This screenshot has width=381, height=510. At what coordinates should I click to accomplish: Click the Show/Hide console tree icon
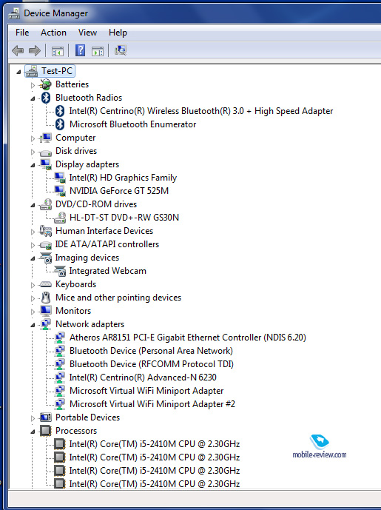pos(58,51)
